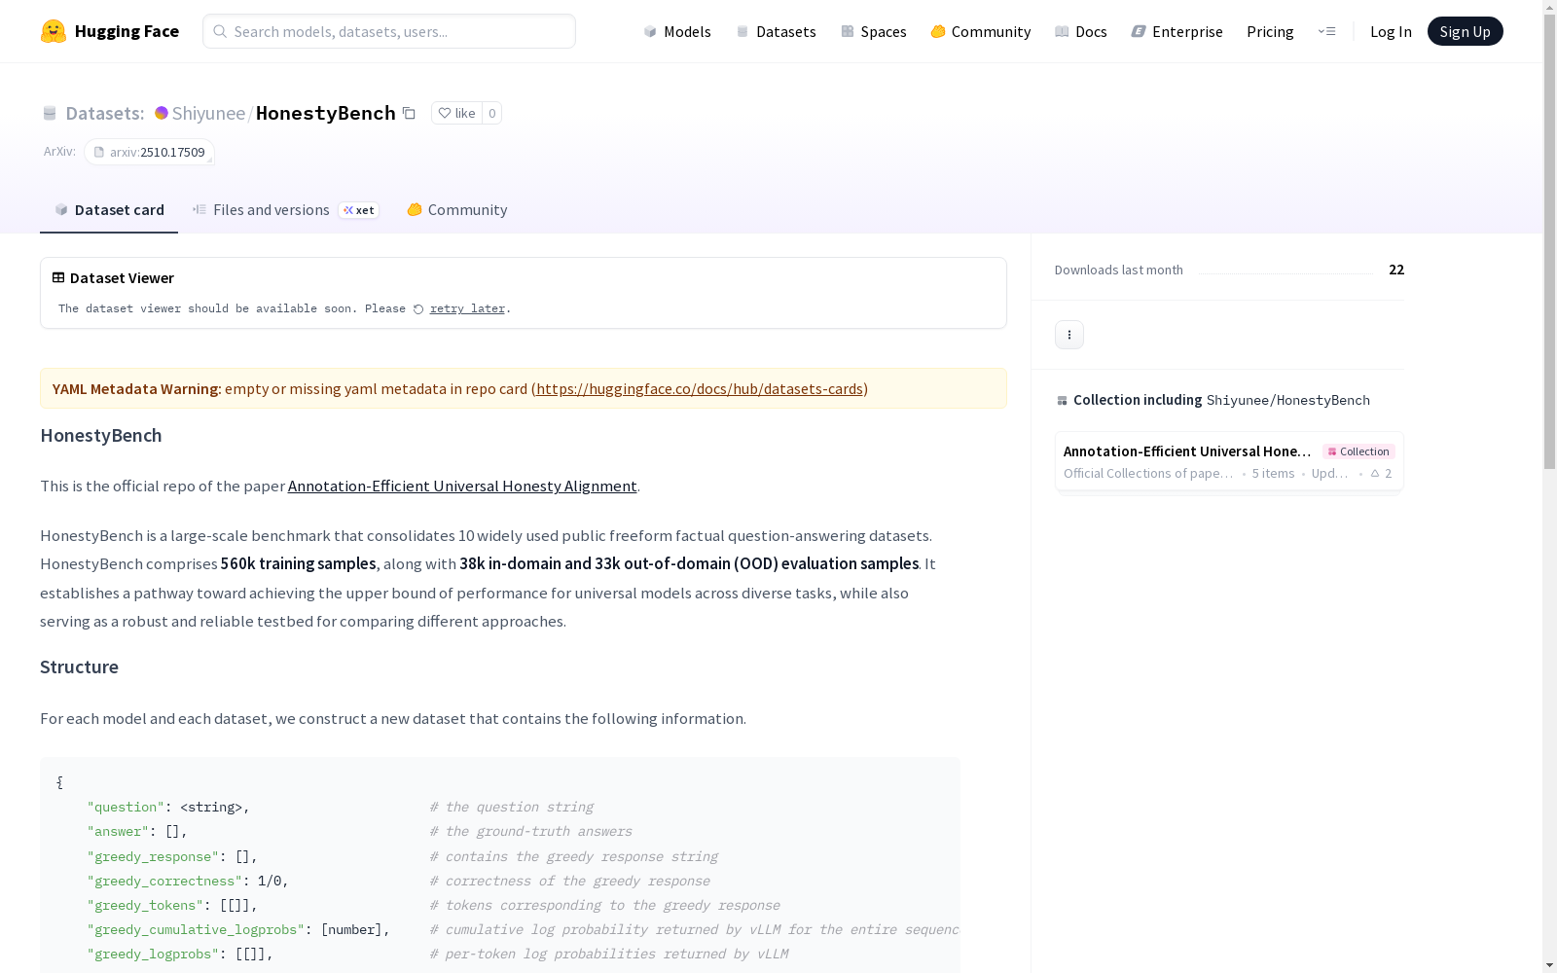The height and width of the screenshot is (973, 1557).
Task: Switch to Files and versions tab
Action: tap(285, 210)
